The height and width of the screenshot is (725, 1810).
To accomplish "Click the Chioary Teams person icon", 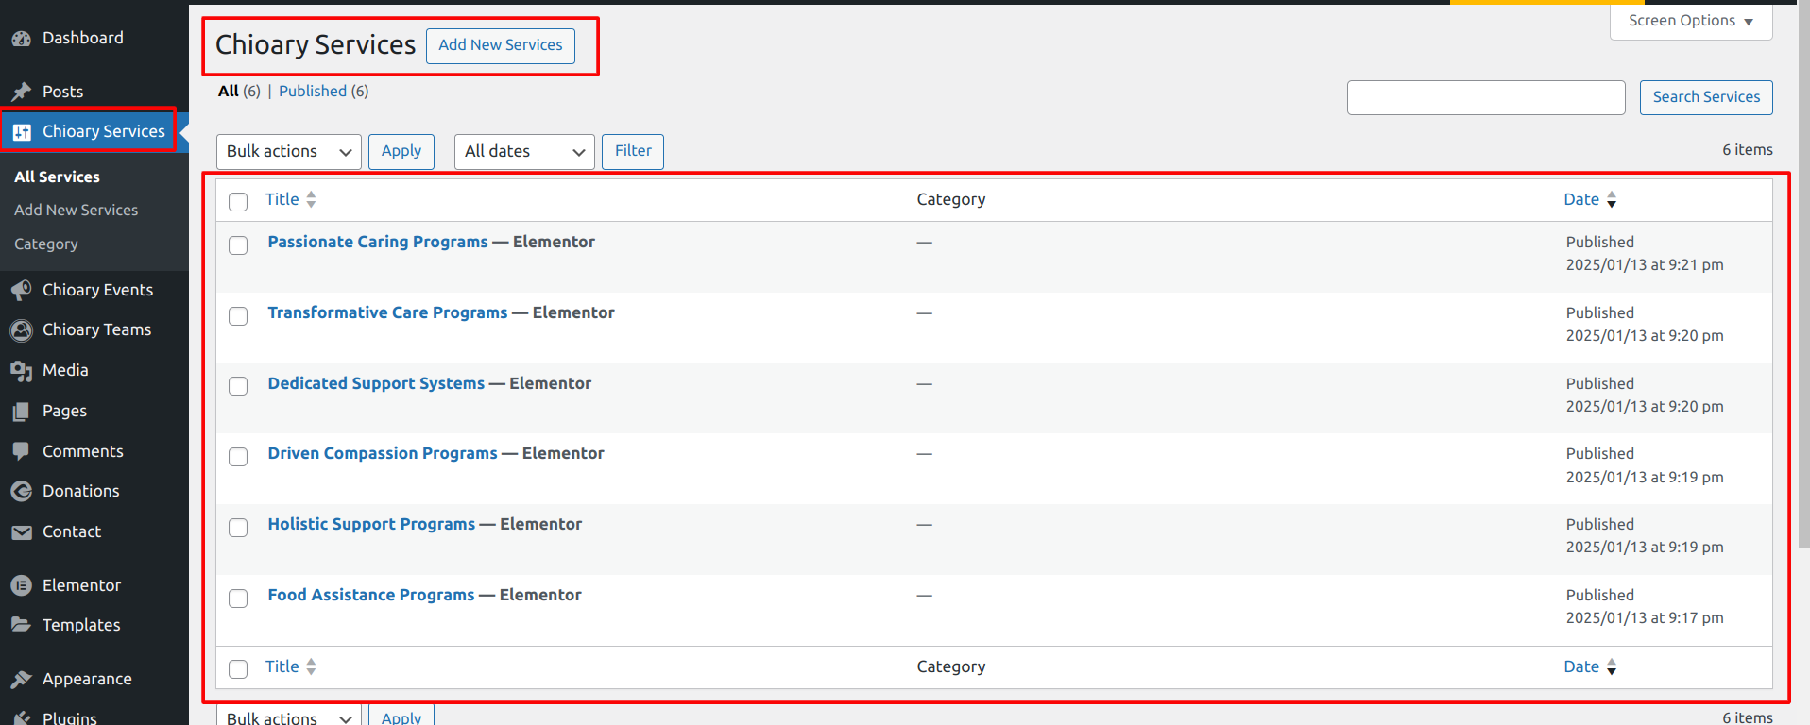I will point(21,330).
